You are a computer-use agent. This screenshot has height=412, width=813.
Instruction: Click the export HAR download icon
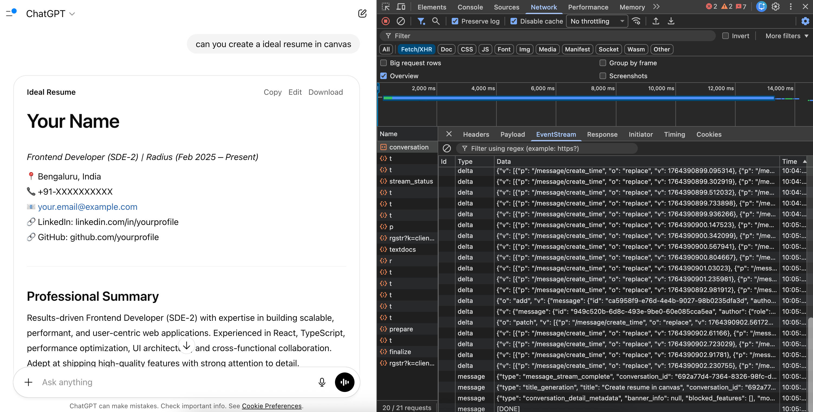671,21
